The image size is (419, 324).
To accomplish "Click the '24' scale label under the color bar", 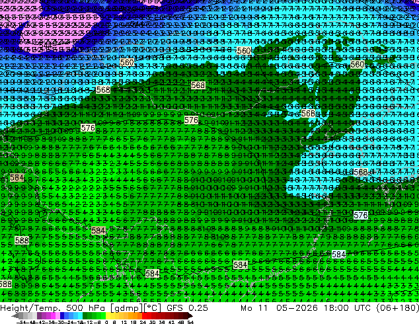I will (143, 323).
